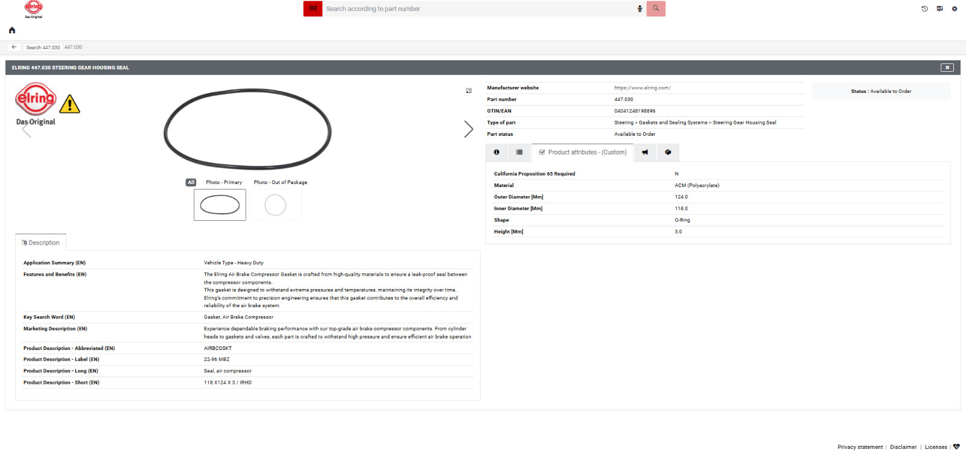This screenshot has width=966, height=455.
Task: Open the manufacturer website link
Action: pos(642,88)
